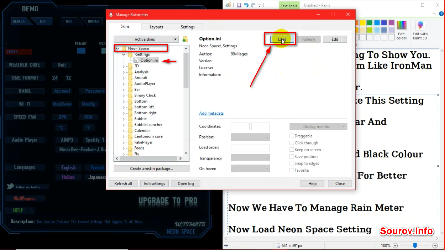This screenshot has width=445, height=250.
Task: Open the Display monitor dropdown
Action: click(x=318, y=127)
